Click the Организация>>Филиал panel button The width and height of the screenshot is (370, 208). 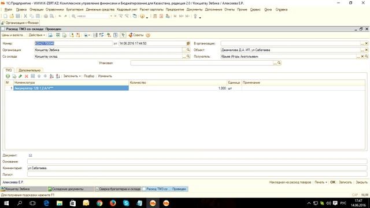coord(20,23)
